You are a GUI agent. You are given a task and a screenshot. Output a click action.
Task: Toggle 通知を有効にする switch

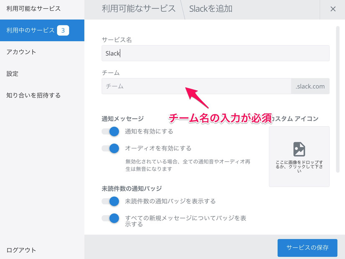click(110, 131)
